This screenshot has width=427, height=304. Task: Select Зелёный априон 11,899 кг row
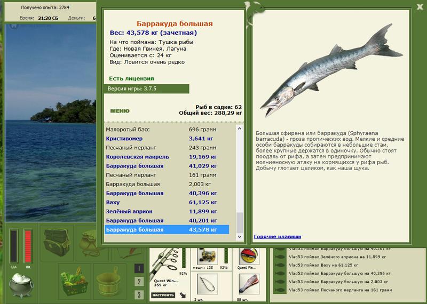click(x=167, y=211)
